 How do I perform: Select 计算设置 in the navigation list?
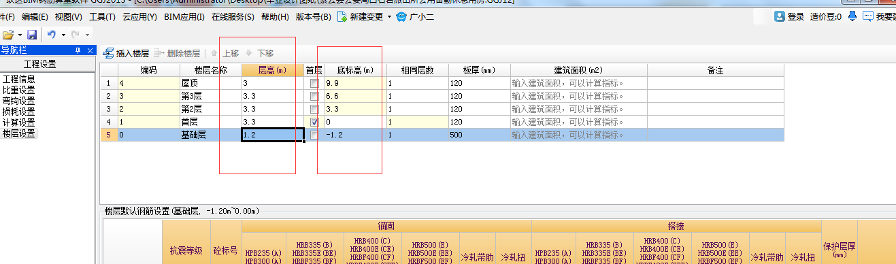point(19,122)
